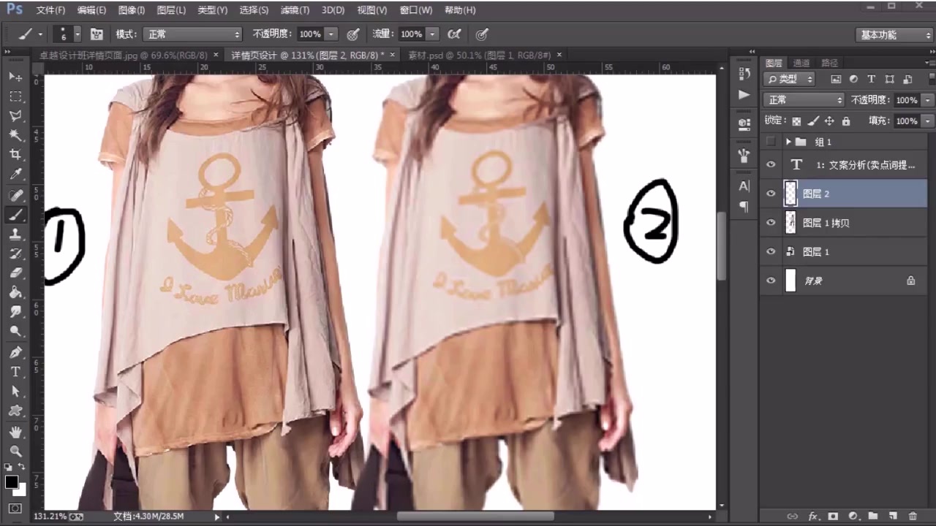
Task: Select the Eraser tool
Action: [x=15, y=273]
